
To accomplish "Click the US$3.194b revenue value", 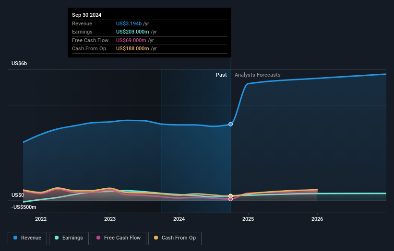I will [x=129, y=23].
